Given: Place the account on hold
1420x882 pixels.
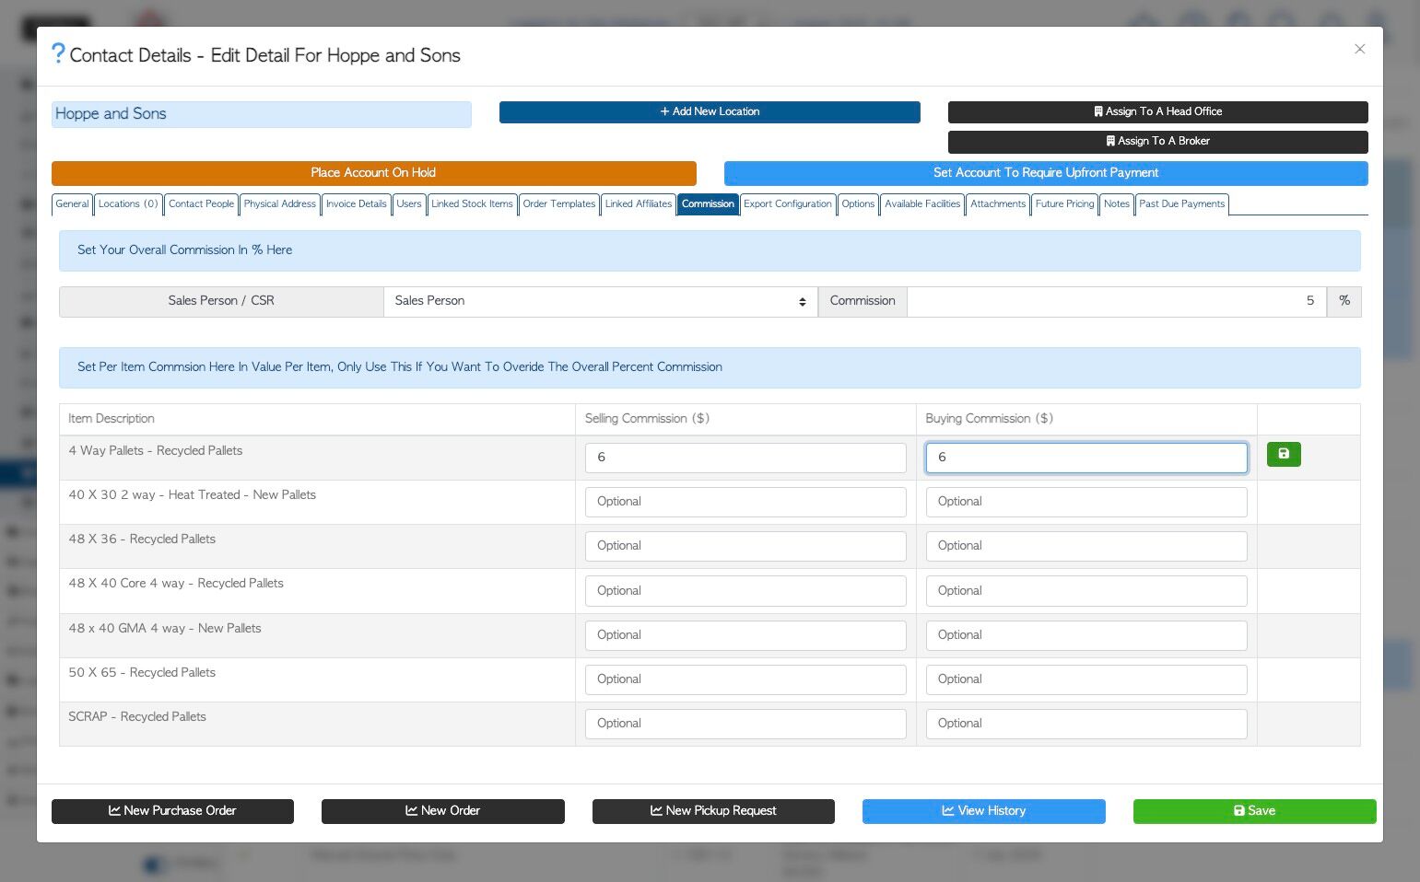Looking at the screenshot, I should 373,173.
